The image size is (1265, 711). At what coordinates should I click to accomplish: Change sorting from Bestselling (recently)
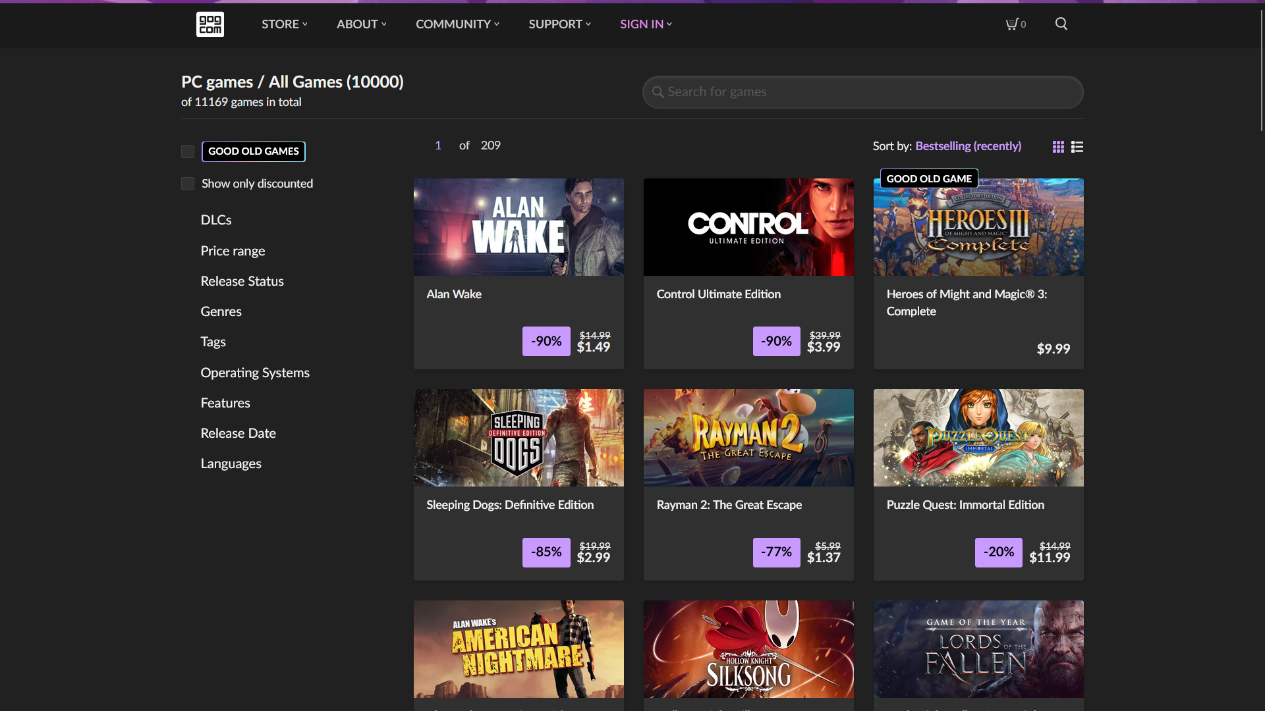click(968, 146)
